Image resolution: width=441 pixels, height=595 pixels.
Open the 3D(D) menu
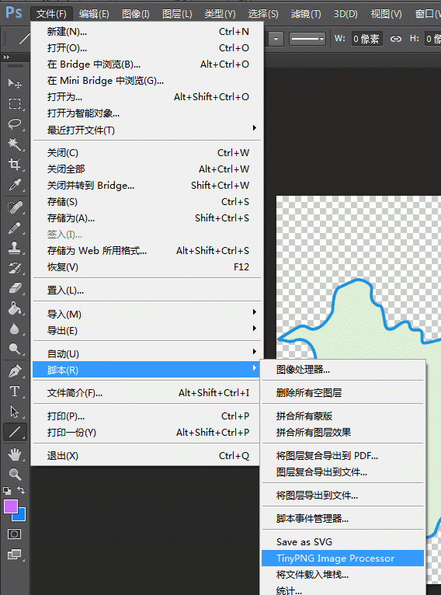pos(346,14)
